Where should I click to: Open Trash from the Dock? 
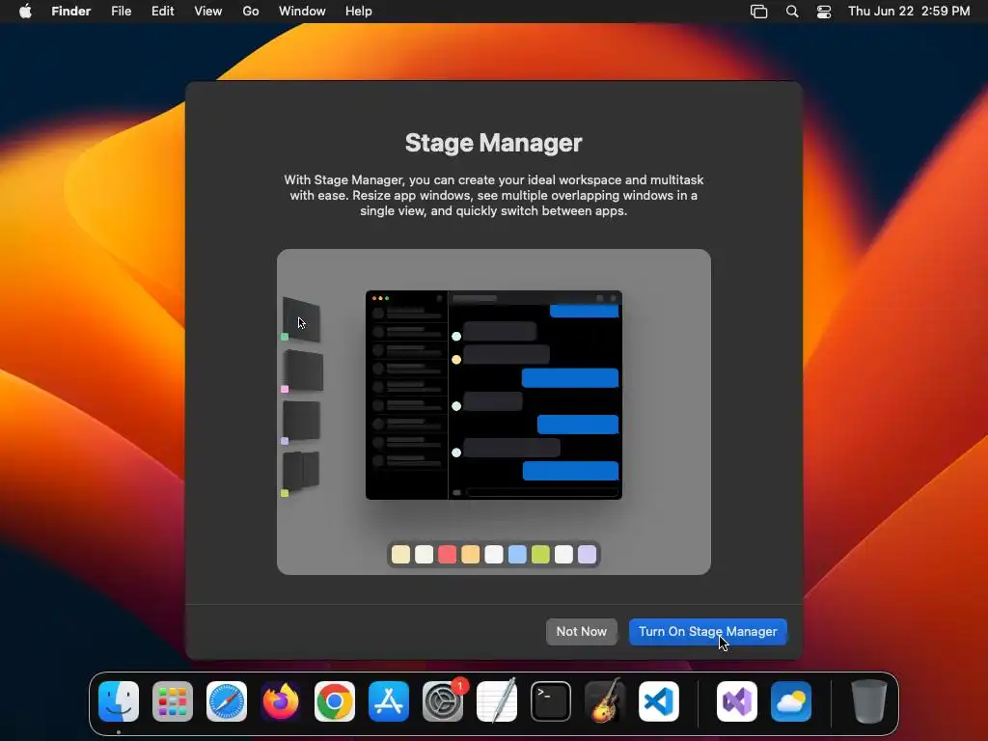pos(869,701)
